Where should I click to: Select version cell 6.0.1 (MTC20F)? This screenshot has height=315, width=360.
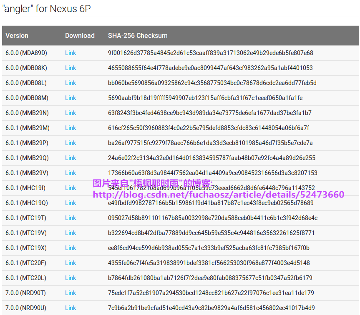[26, 263]
